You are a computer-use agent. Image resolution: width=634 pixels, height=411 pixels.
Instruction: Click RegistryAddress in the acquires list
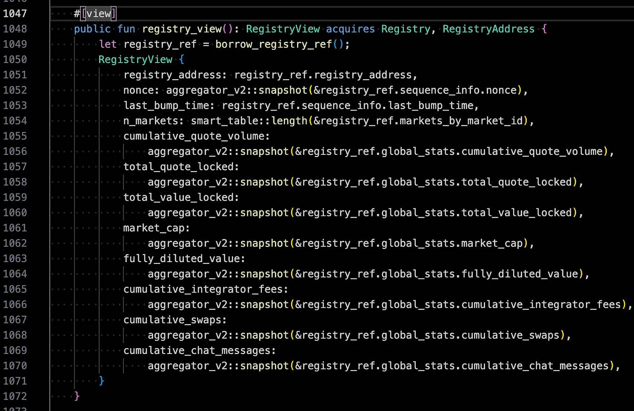[488, 29]
